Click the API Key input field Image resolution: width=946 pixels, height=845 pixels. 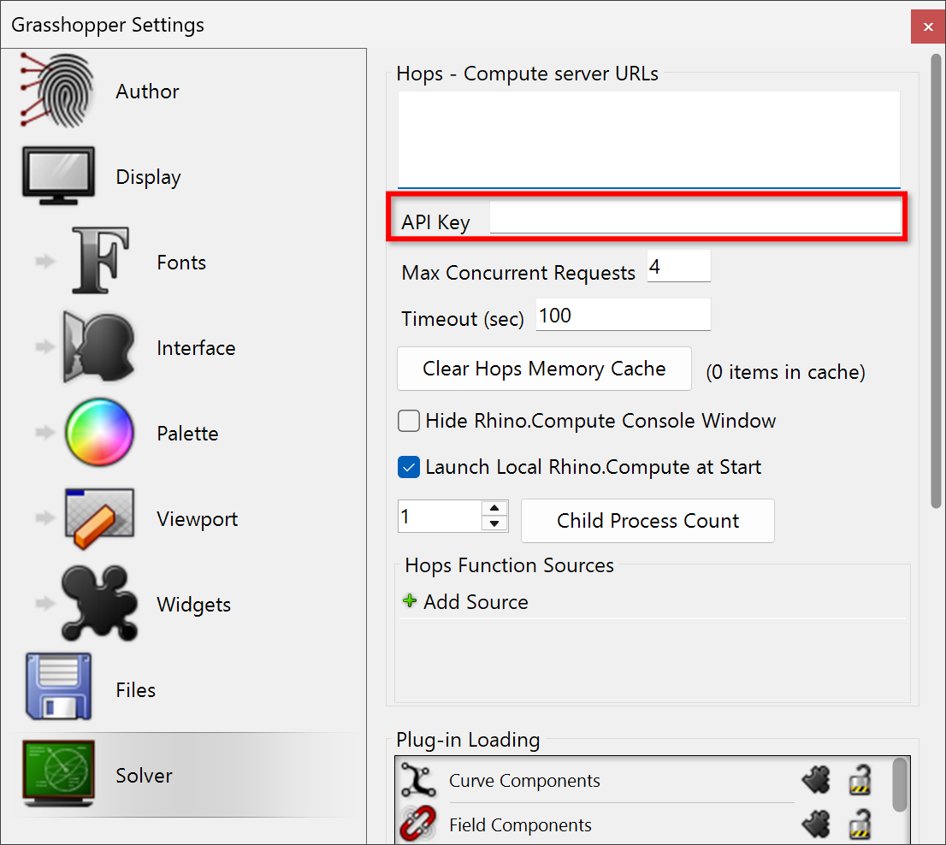click(695, 221)
